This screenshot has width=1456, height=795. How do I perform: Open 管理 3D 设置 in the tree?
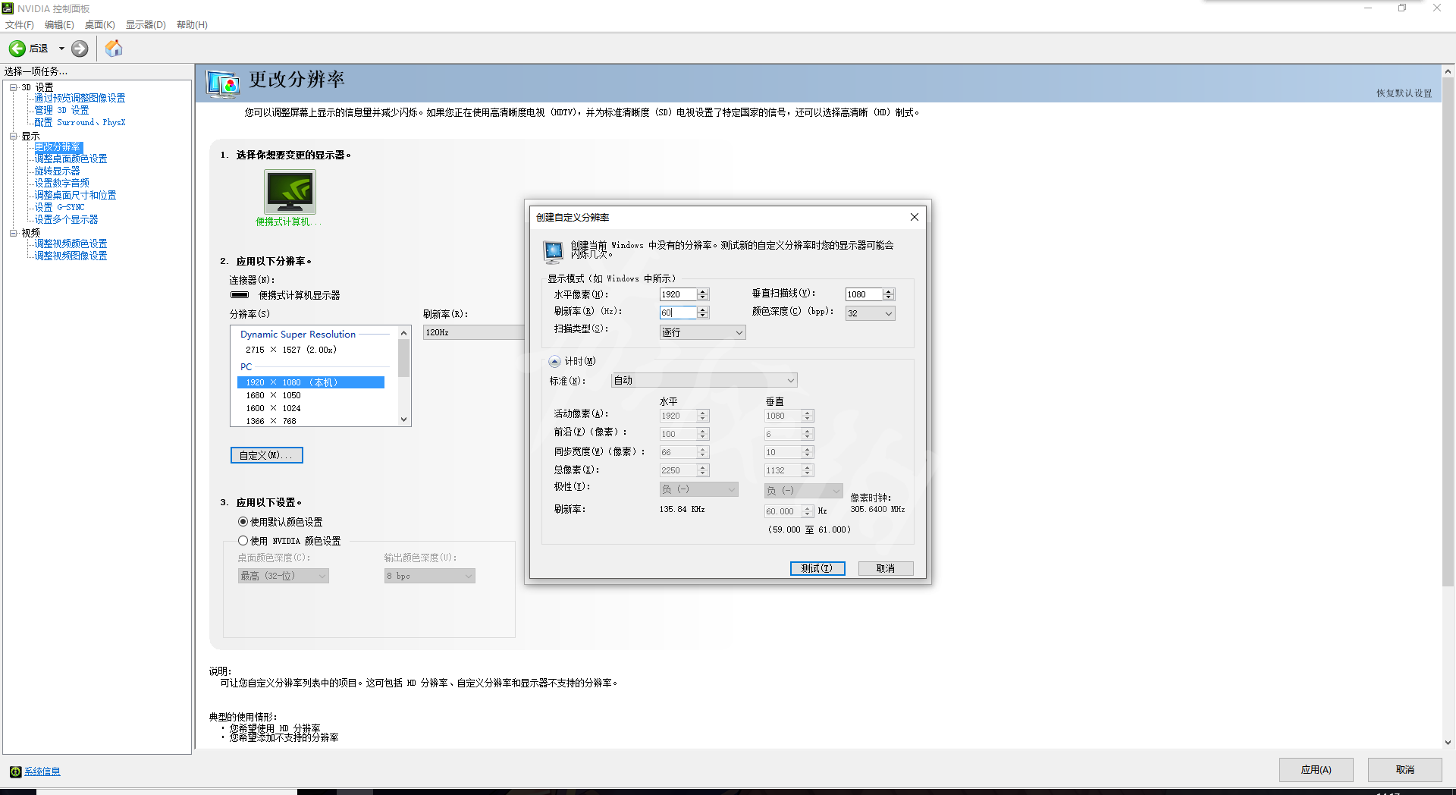[61, 110]
